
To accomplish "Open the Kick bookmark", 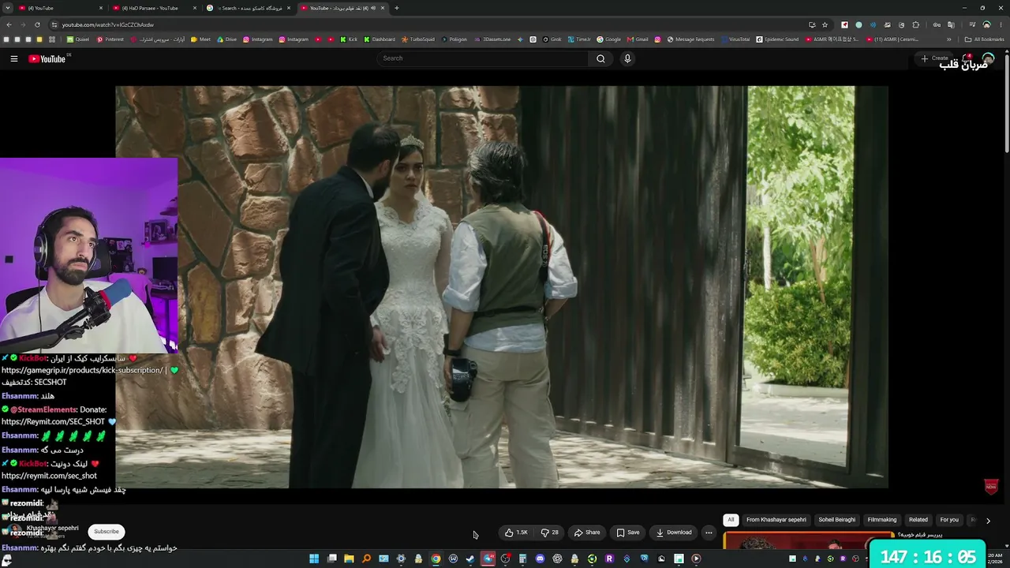I will point(349,39).
